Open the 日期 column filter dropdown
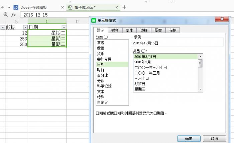 click(x=64, y=27)
